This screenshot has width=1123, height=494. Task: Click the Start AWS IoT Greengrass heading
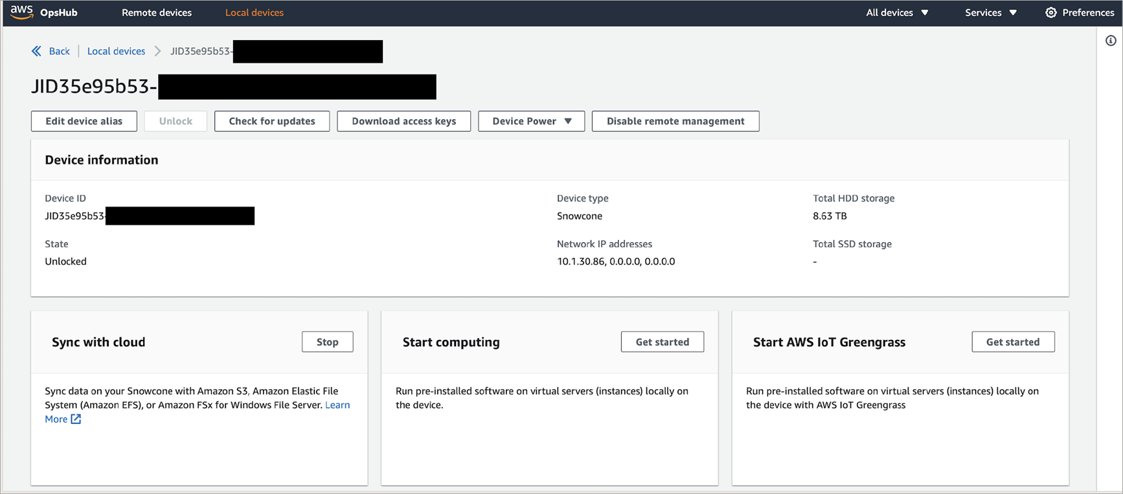830,342
